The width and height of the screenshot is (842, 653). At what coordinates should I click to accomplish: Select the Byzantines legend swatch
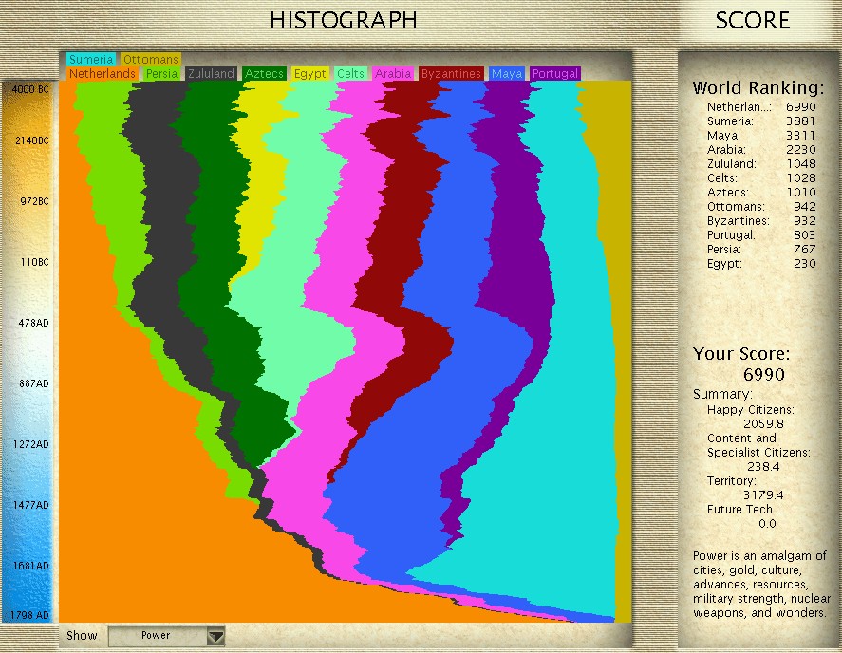(x=451, y=74)
